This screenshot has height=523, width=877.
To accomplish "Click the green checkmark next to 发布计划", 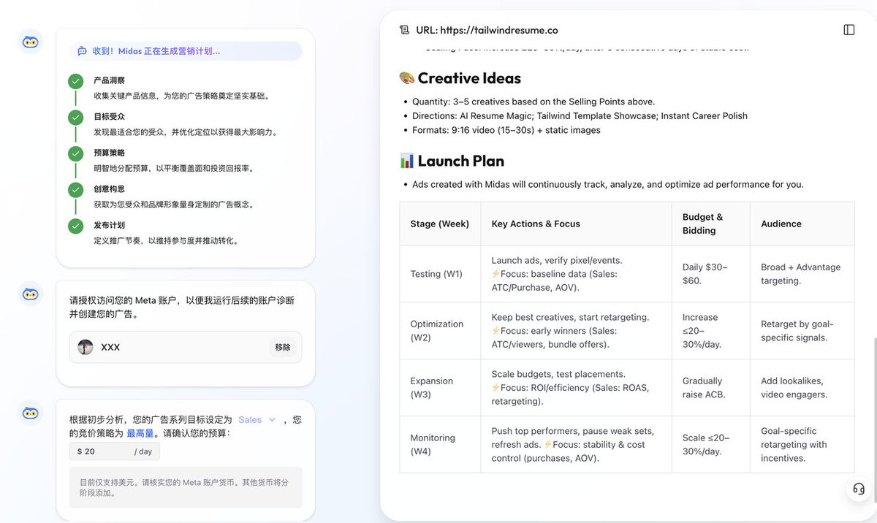I will [x=75, y=226].
